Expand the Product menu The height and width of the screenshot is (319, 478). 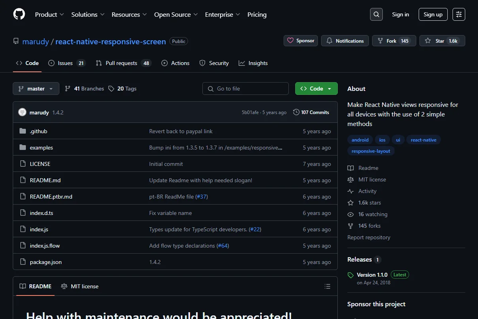(x=49, y=14)
